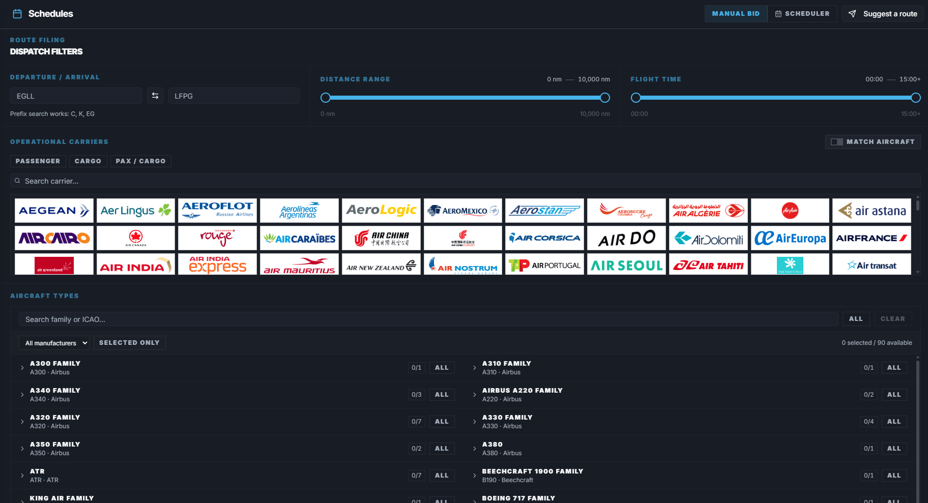928x503 pixels.
Task: Select the Air Dolomiti carrier logo
Action: 708,238
